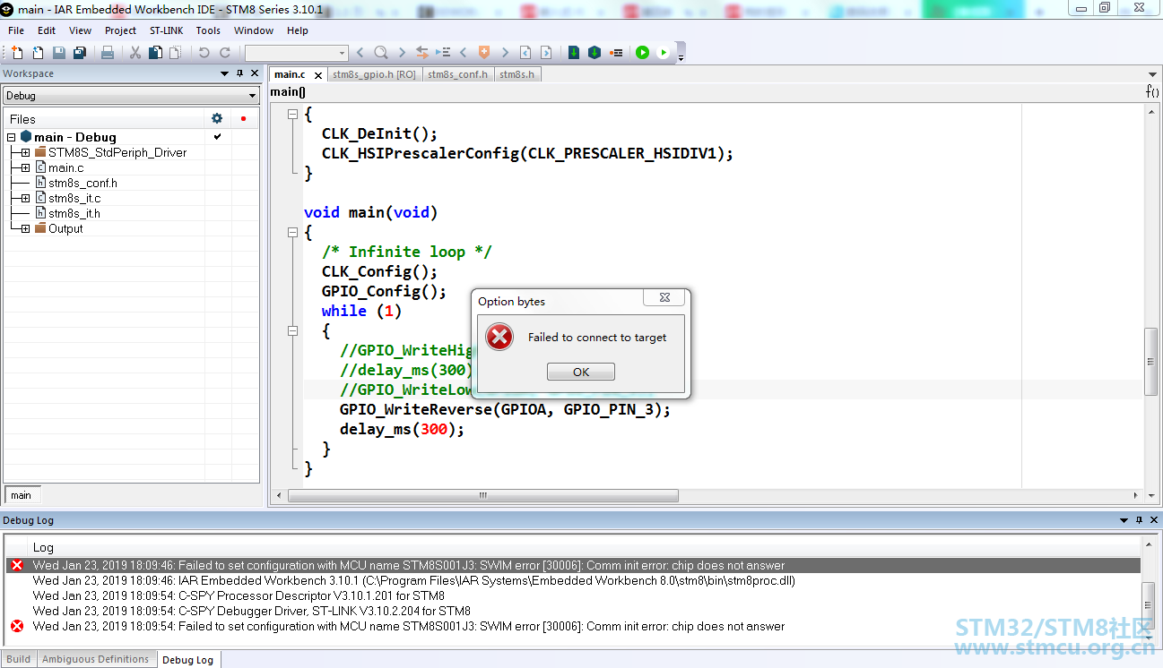Create a new document from the toolbar

coord(17,53)
